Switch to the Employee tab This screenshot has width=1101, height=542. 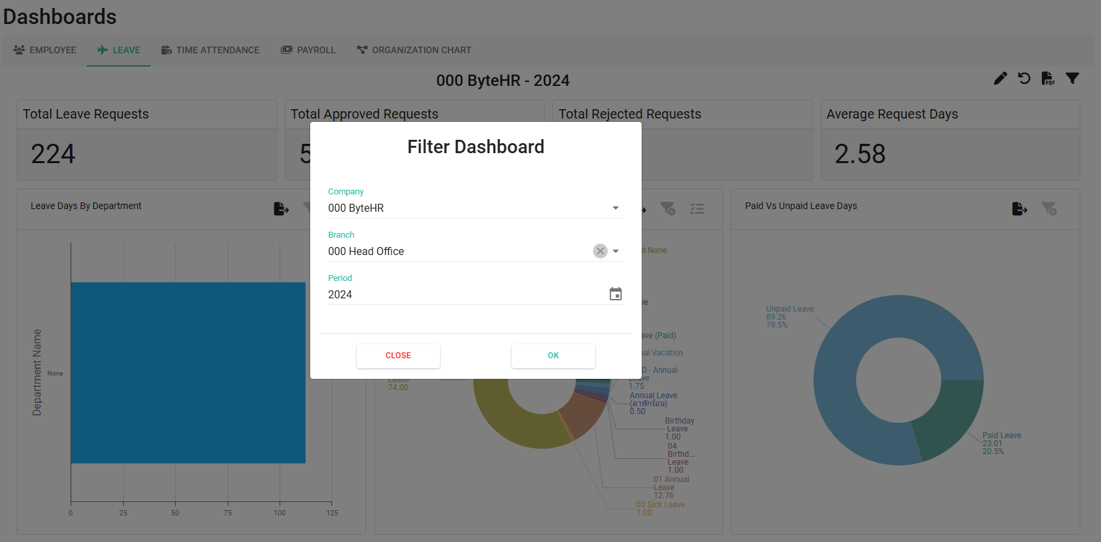coord(45,50)
